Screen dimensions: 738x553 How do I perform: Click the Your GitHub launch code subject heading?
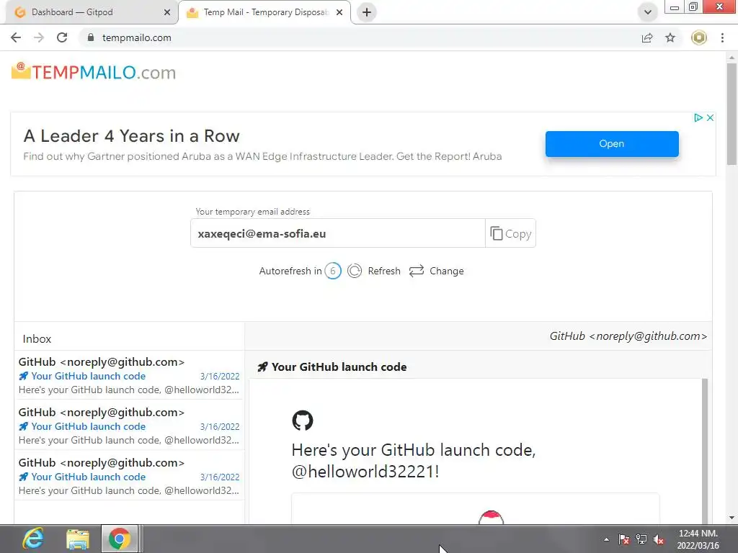click(339, 367)
